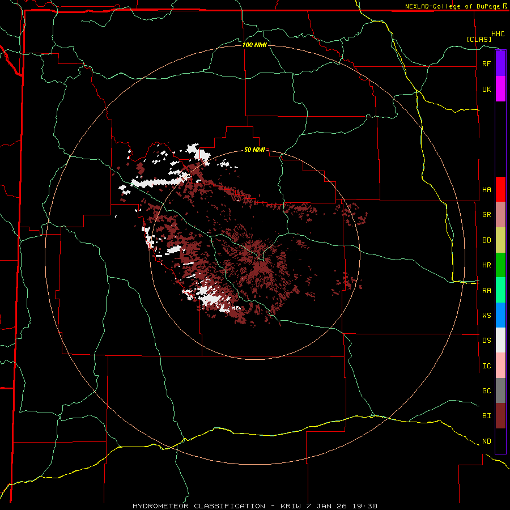The height and width of the screenshot is (510, 510).
Task: Pick the HR green legend swatch
Action: coord(500,265)
